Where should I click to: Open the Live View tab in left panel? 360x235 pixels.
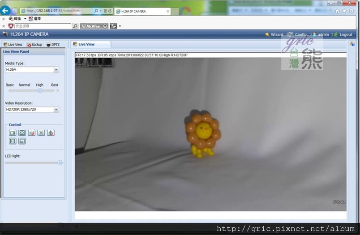point(13,44)
